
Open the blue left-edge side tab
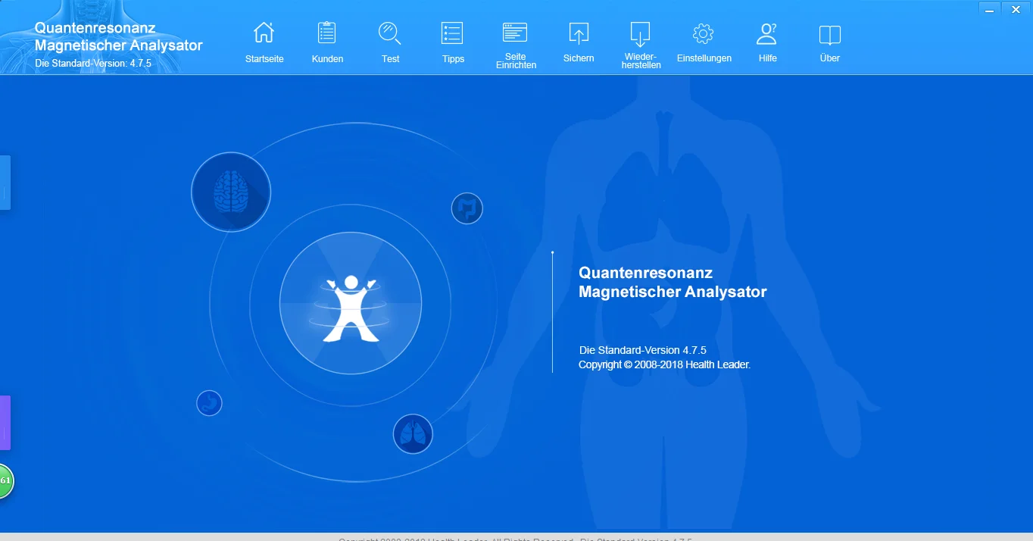[x=5, y=183]
